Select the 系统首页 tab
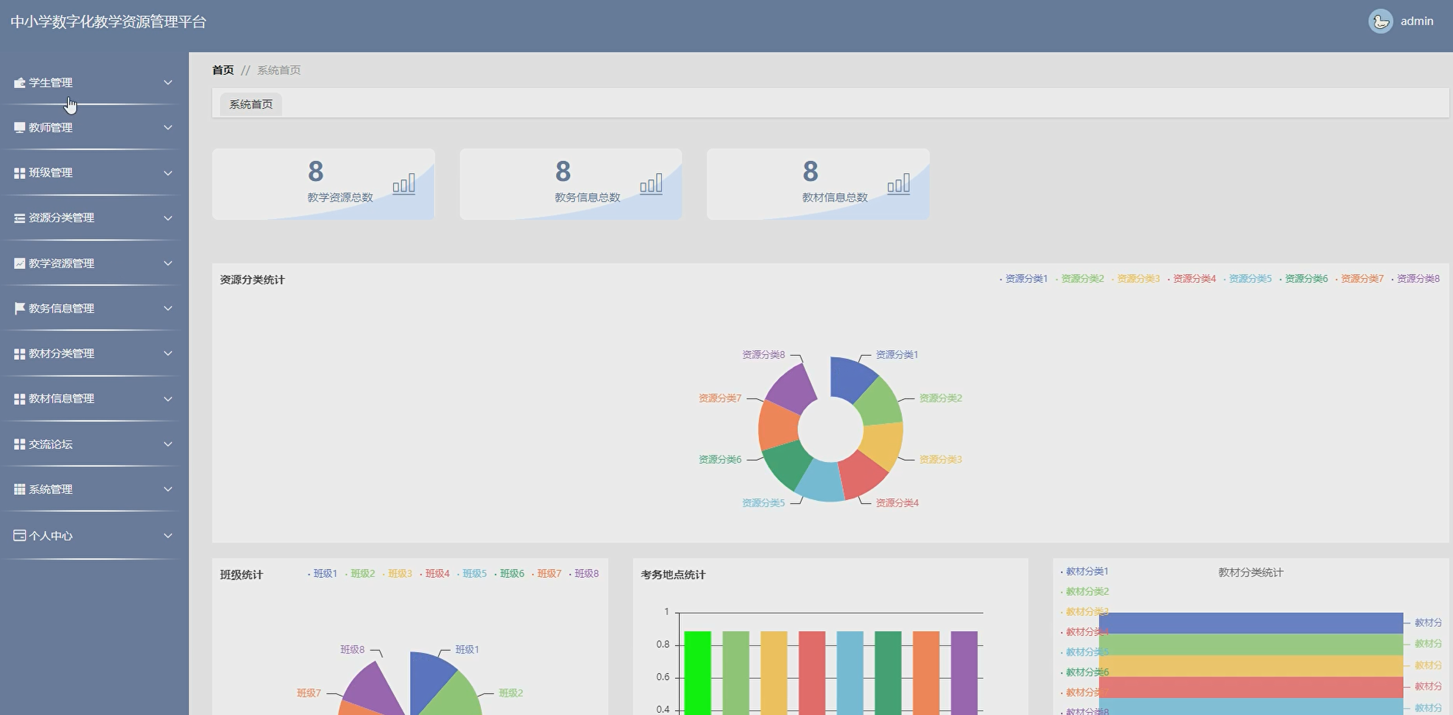 coord(251,104)
